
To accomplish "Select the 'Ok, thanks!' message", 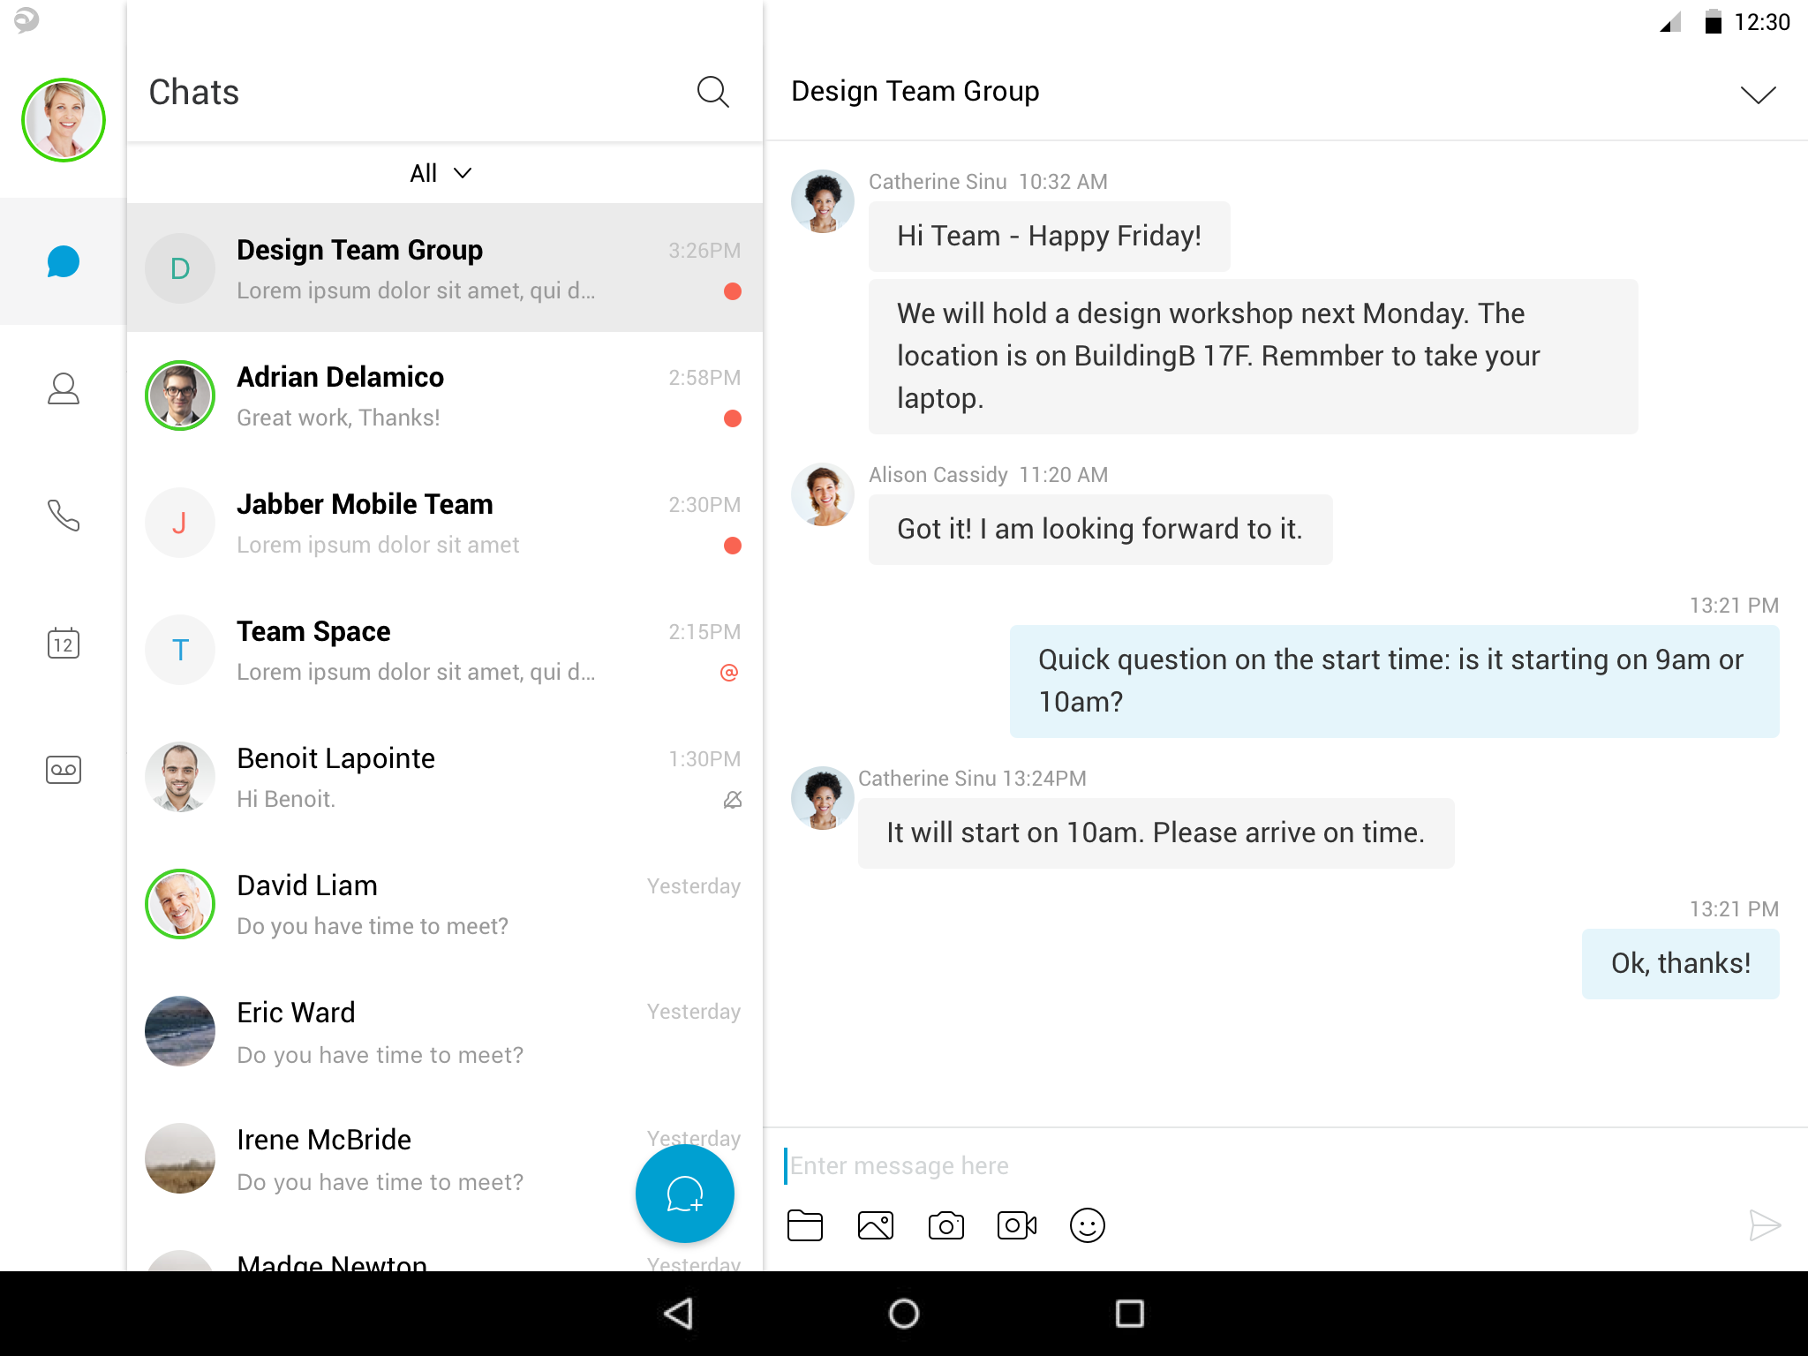I will 1680,964.
